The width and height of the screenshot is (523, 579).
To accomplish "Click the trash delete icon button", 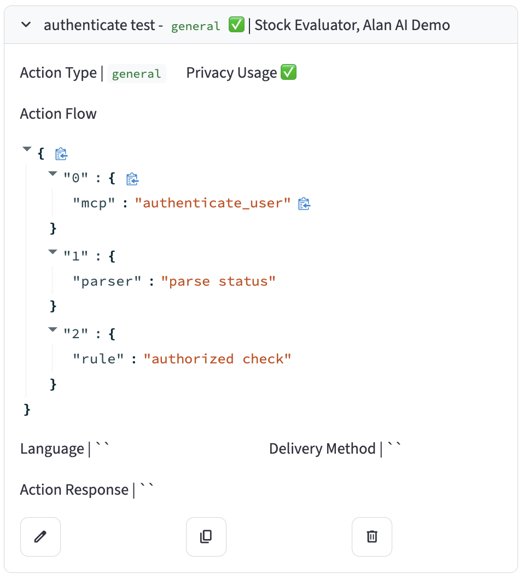I will [372, 536].
